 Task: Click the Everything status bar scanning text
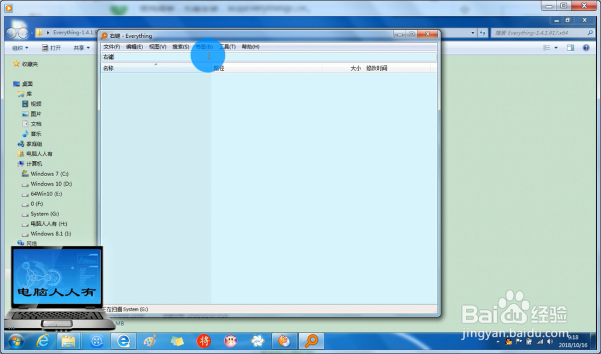126,309
